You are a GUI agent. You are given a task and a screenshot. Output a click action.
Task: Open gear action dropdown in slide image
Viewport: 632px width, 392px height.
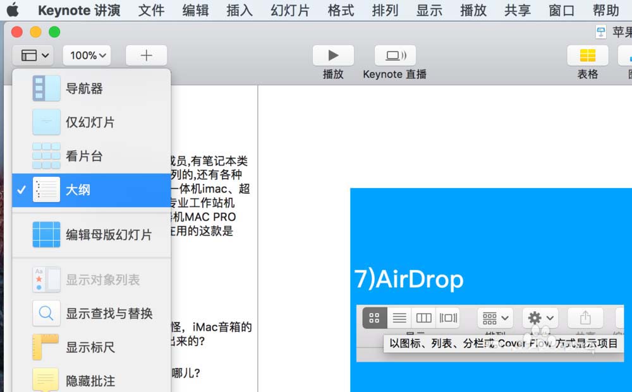point(540,318)
